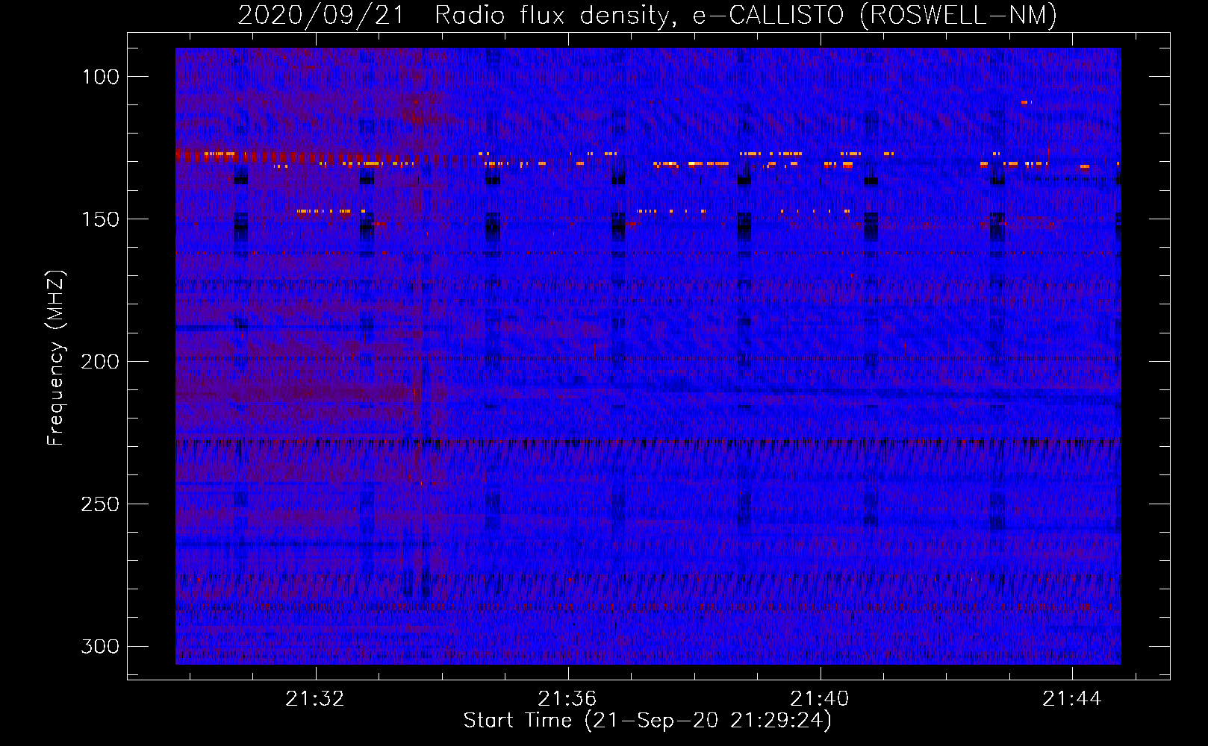Click the 'Start Time (21-Sep-20 21:29:24)' axis label

647,721
